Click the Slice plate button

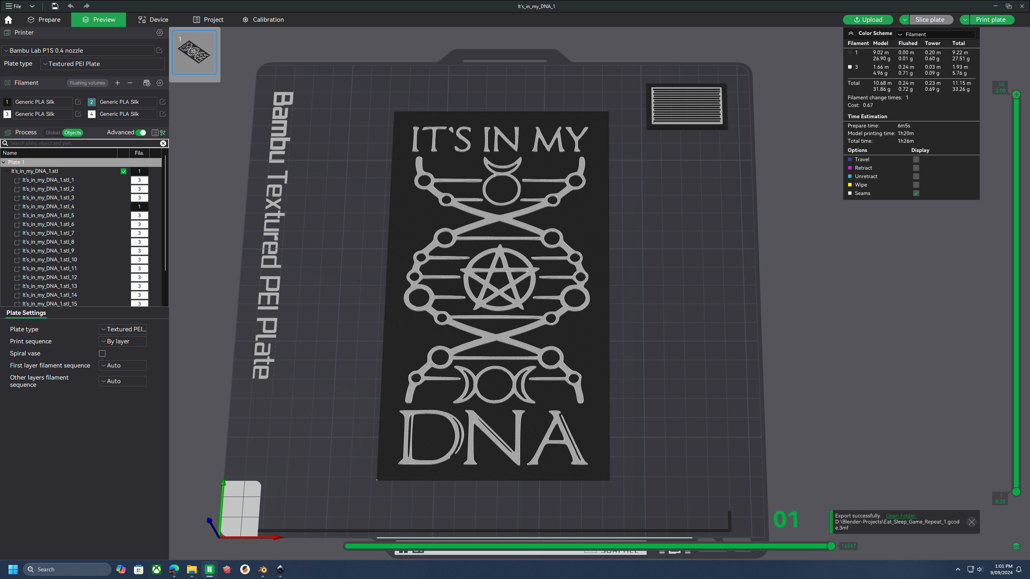point(931,20)
